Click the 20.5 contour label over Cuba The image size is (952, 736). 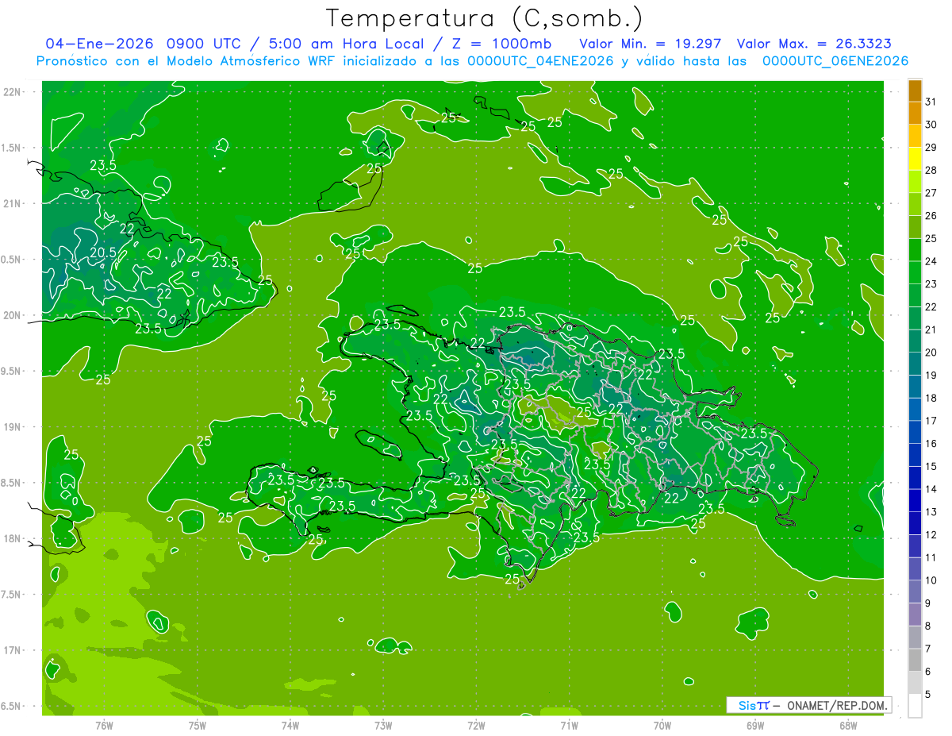pos(103,252)
